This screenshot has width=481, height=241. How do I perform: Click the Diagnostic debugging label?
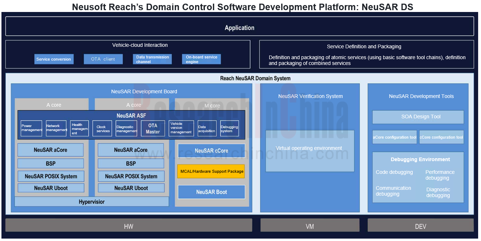(438, 192)
